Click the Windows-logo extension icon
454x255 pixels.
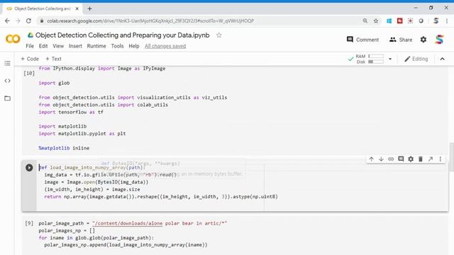click(x=389, y=21)
